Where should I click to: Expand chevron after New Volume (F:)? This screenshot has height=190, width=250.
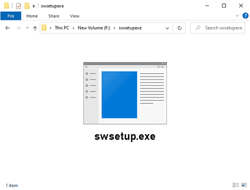[114, 28]
